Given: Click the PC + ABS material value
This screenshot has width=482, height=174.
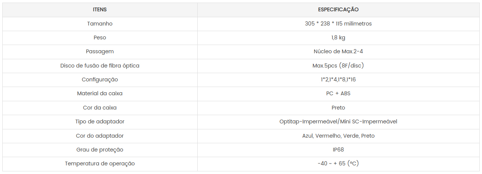Looking at the screenshot, I should (338, 94).
